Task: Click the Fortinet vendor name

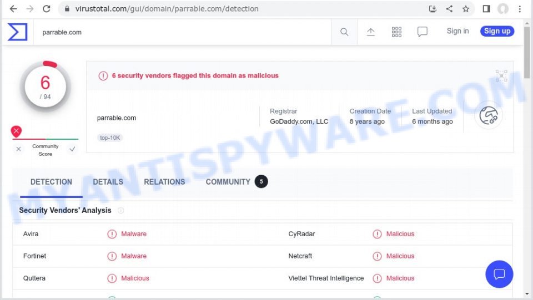Action: [x=34, y=256]
